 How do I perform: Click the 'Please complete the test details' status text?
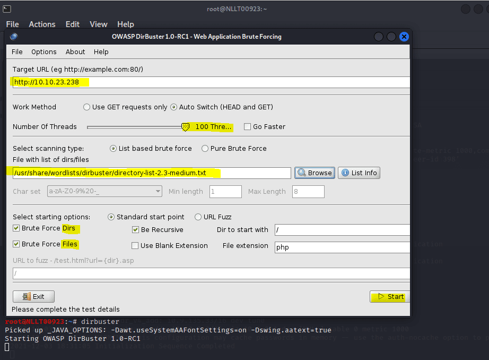[65, 310]
